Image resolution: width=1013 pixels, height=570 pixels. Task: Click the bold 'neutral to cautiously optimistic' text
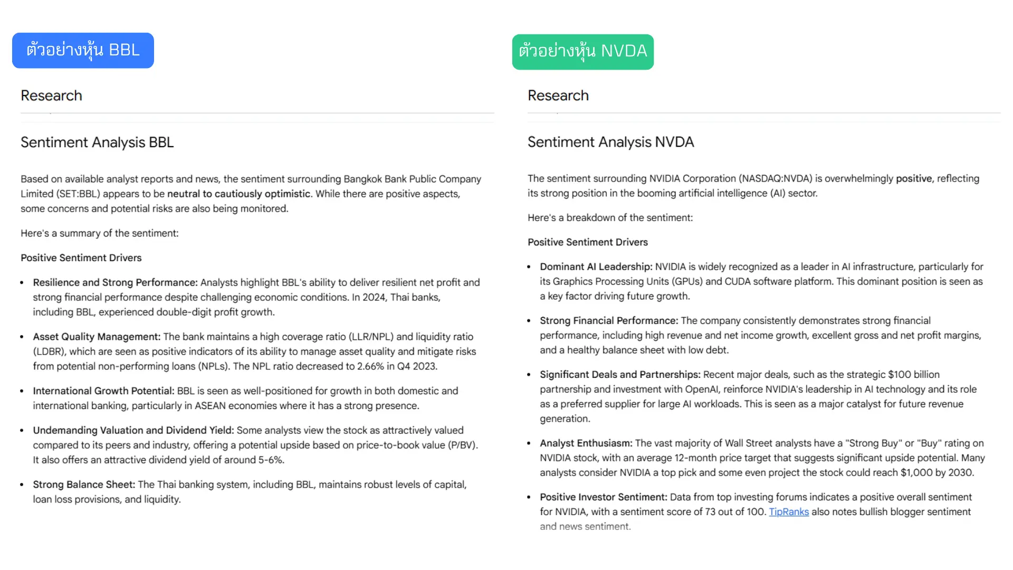coord(238,194)
